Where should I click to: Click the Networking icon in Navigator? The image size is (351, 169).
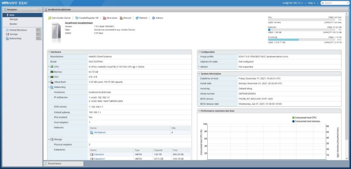click(x=7, y=38)
